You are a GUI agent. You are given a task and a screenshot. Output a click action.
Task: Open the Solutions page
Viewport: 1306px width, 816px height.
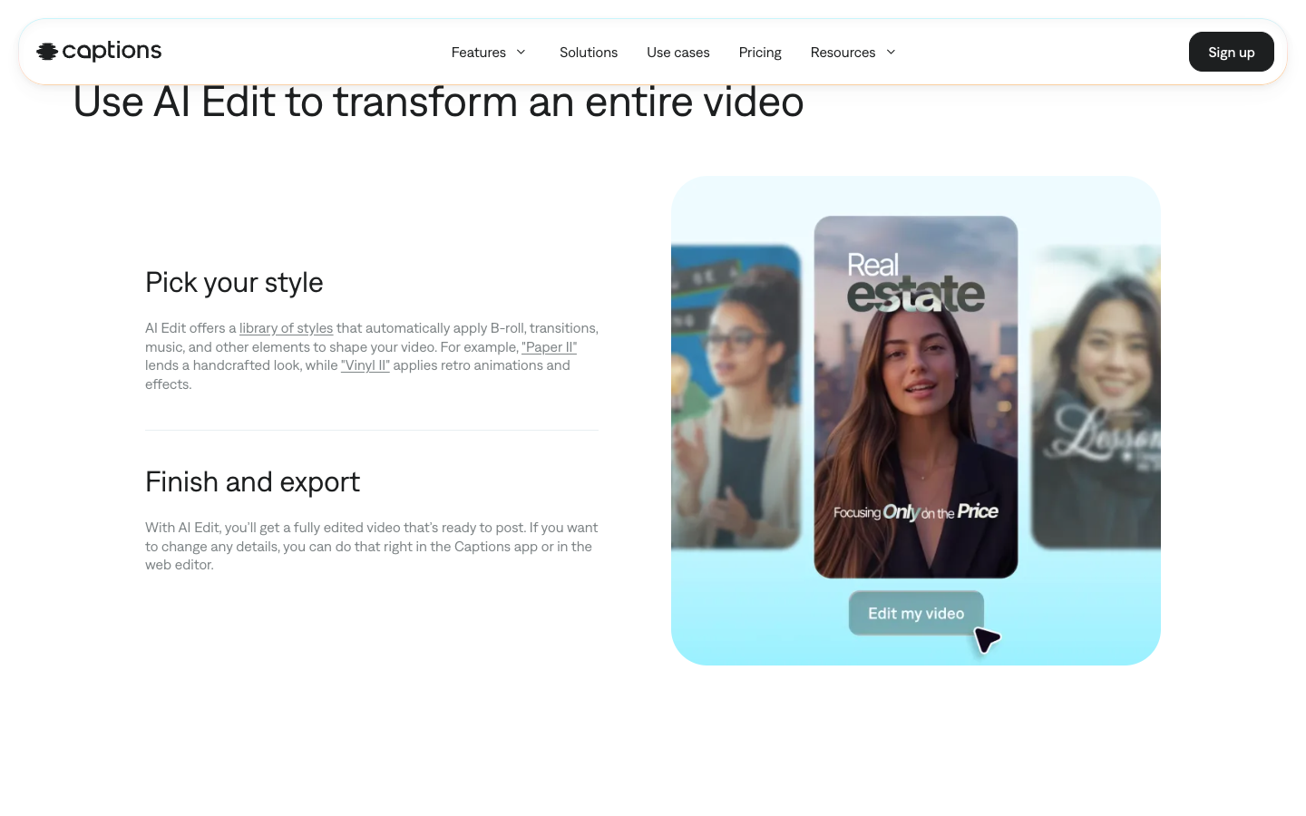tap(589, 53)
